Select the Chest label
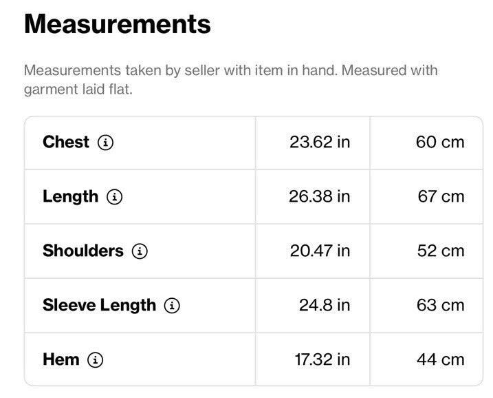The width and height of the screenshot is (493, 398). point(66,142)
